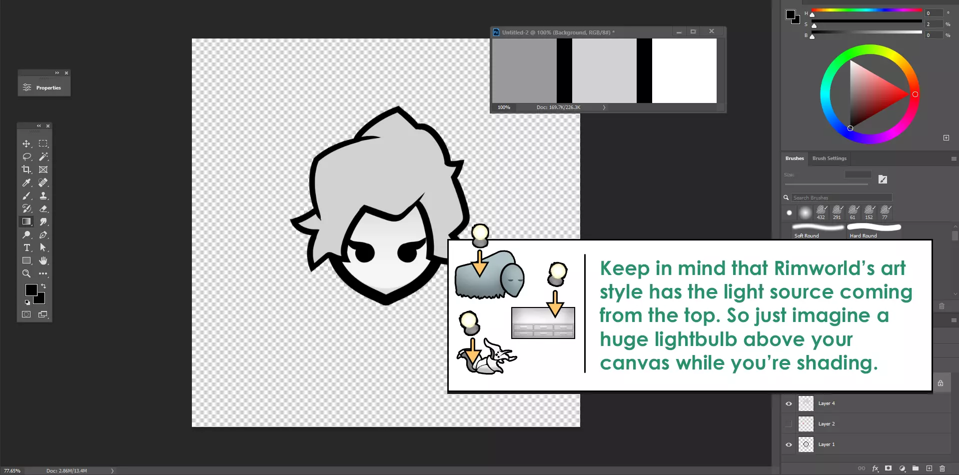Click the toolbox foreground color swatch
The width and height of the screenshot is (959, 475).
pos(31,289)
